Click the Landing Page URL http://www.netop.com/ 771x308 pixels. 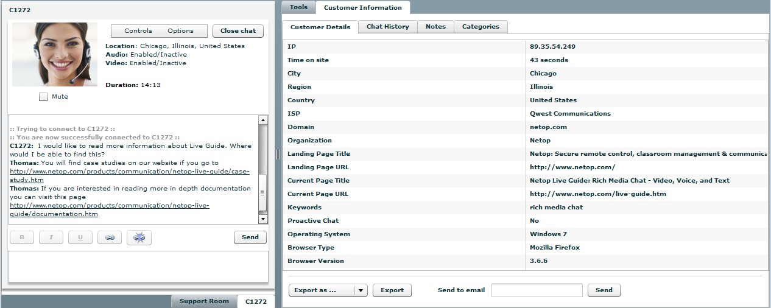pyautogui.click(x=572, y=167)
